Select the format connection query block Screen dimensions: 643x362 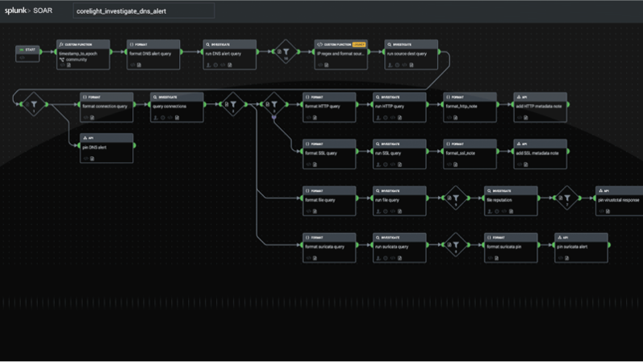[x=106, y=107]
